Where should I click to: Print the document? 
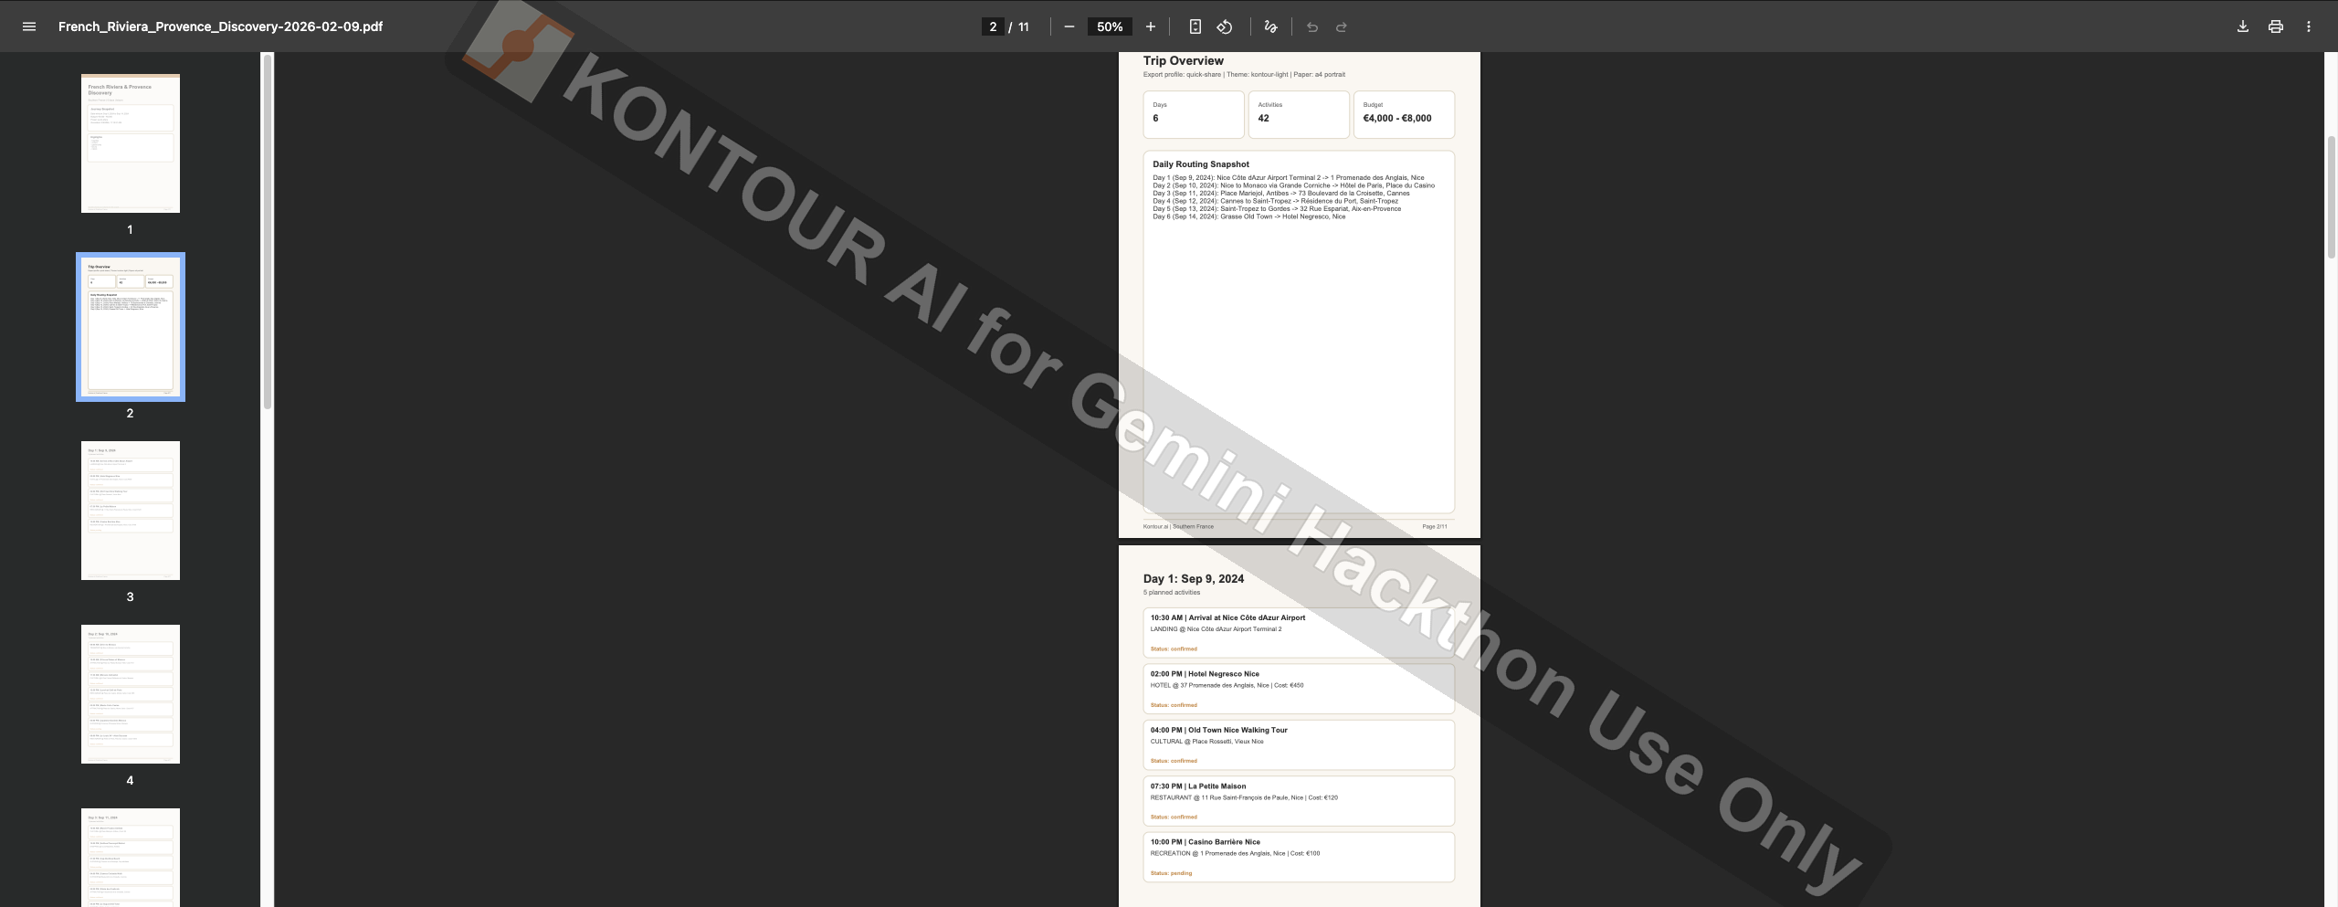[2275, 26]
